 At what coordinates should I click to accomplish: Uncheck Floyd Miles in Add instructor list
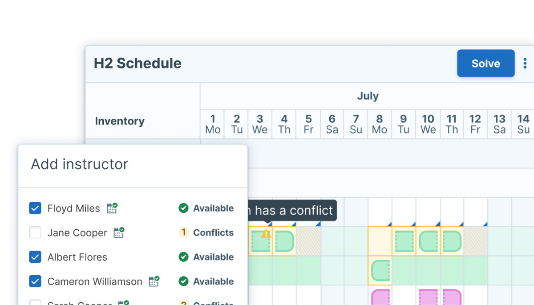[35, 208]
